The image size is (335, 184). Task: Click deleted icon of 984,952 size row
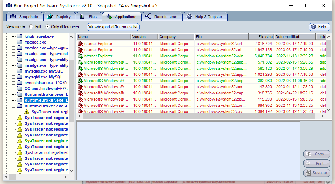(80, 106)
